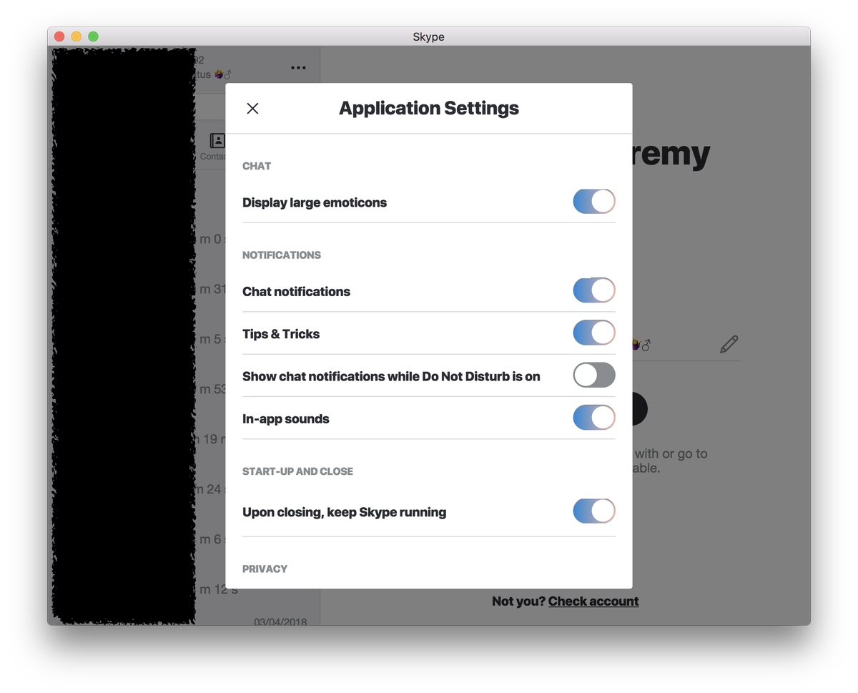Click the 03/04/2018 date in chat list

pos(280,622)
